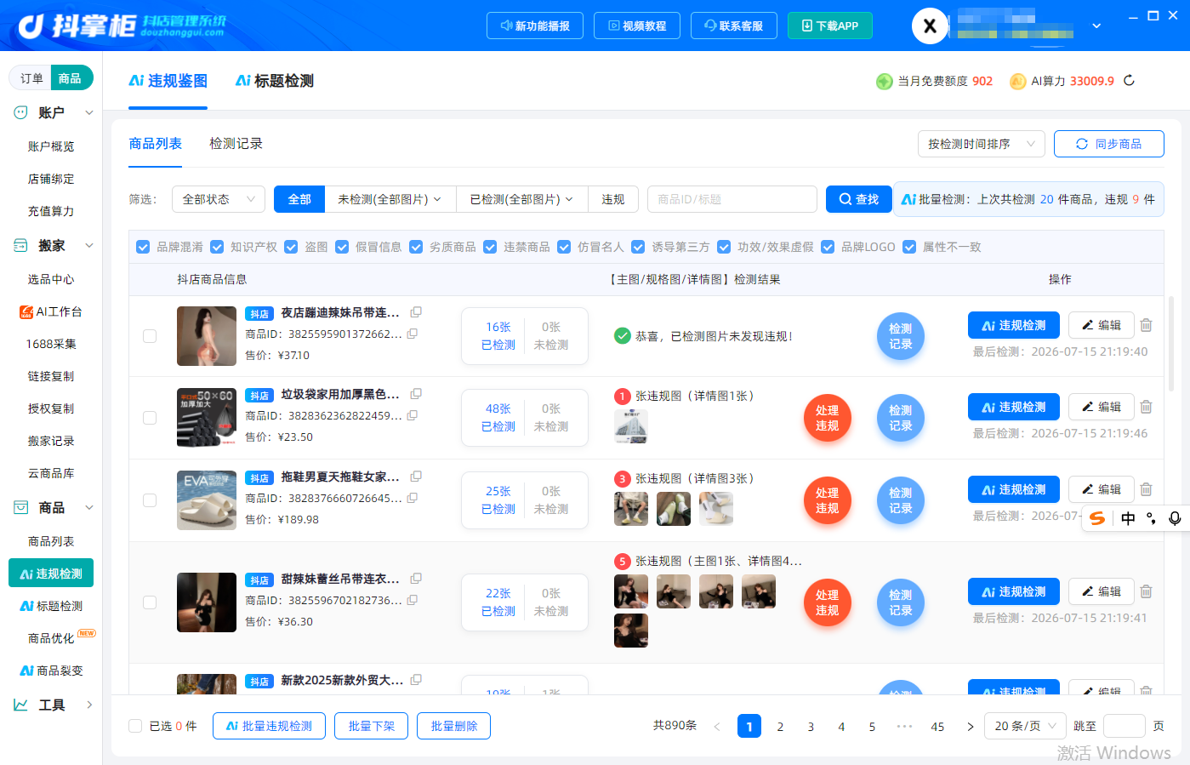Expand the 未检测(全部图片) dropdown

coord(390,199)
